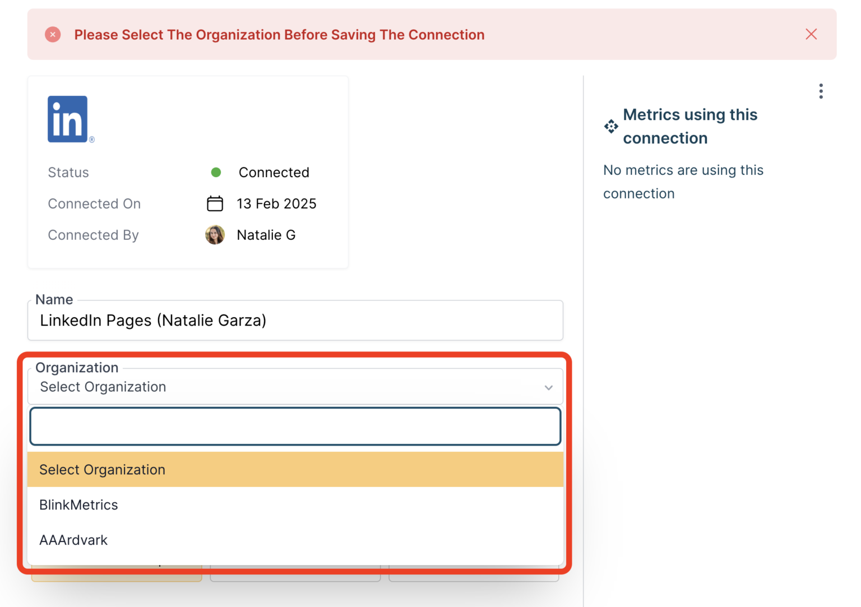Click the red error icon in the banner

53,34
